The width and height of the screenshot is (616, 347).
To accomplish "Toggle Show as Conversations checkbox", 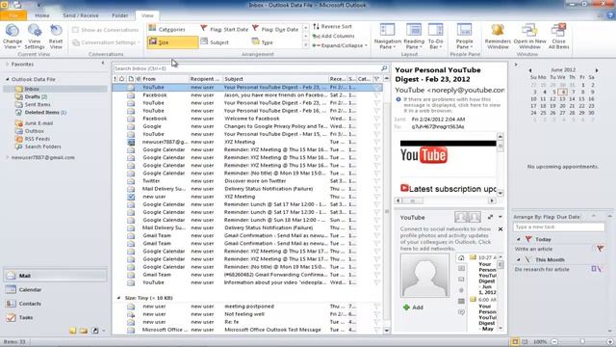I will click(x=75, y=30).
